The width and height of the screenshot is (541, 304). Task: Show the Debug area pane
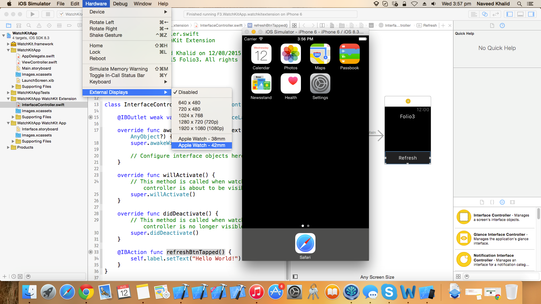click(520, 14)
